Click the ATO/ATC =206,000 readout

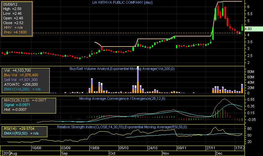20,84
